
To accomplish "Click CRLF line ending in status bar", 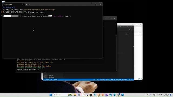I will pos(112,80).
